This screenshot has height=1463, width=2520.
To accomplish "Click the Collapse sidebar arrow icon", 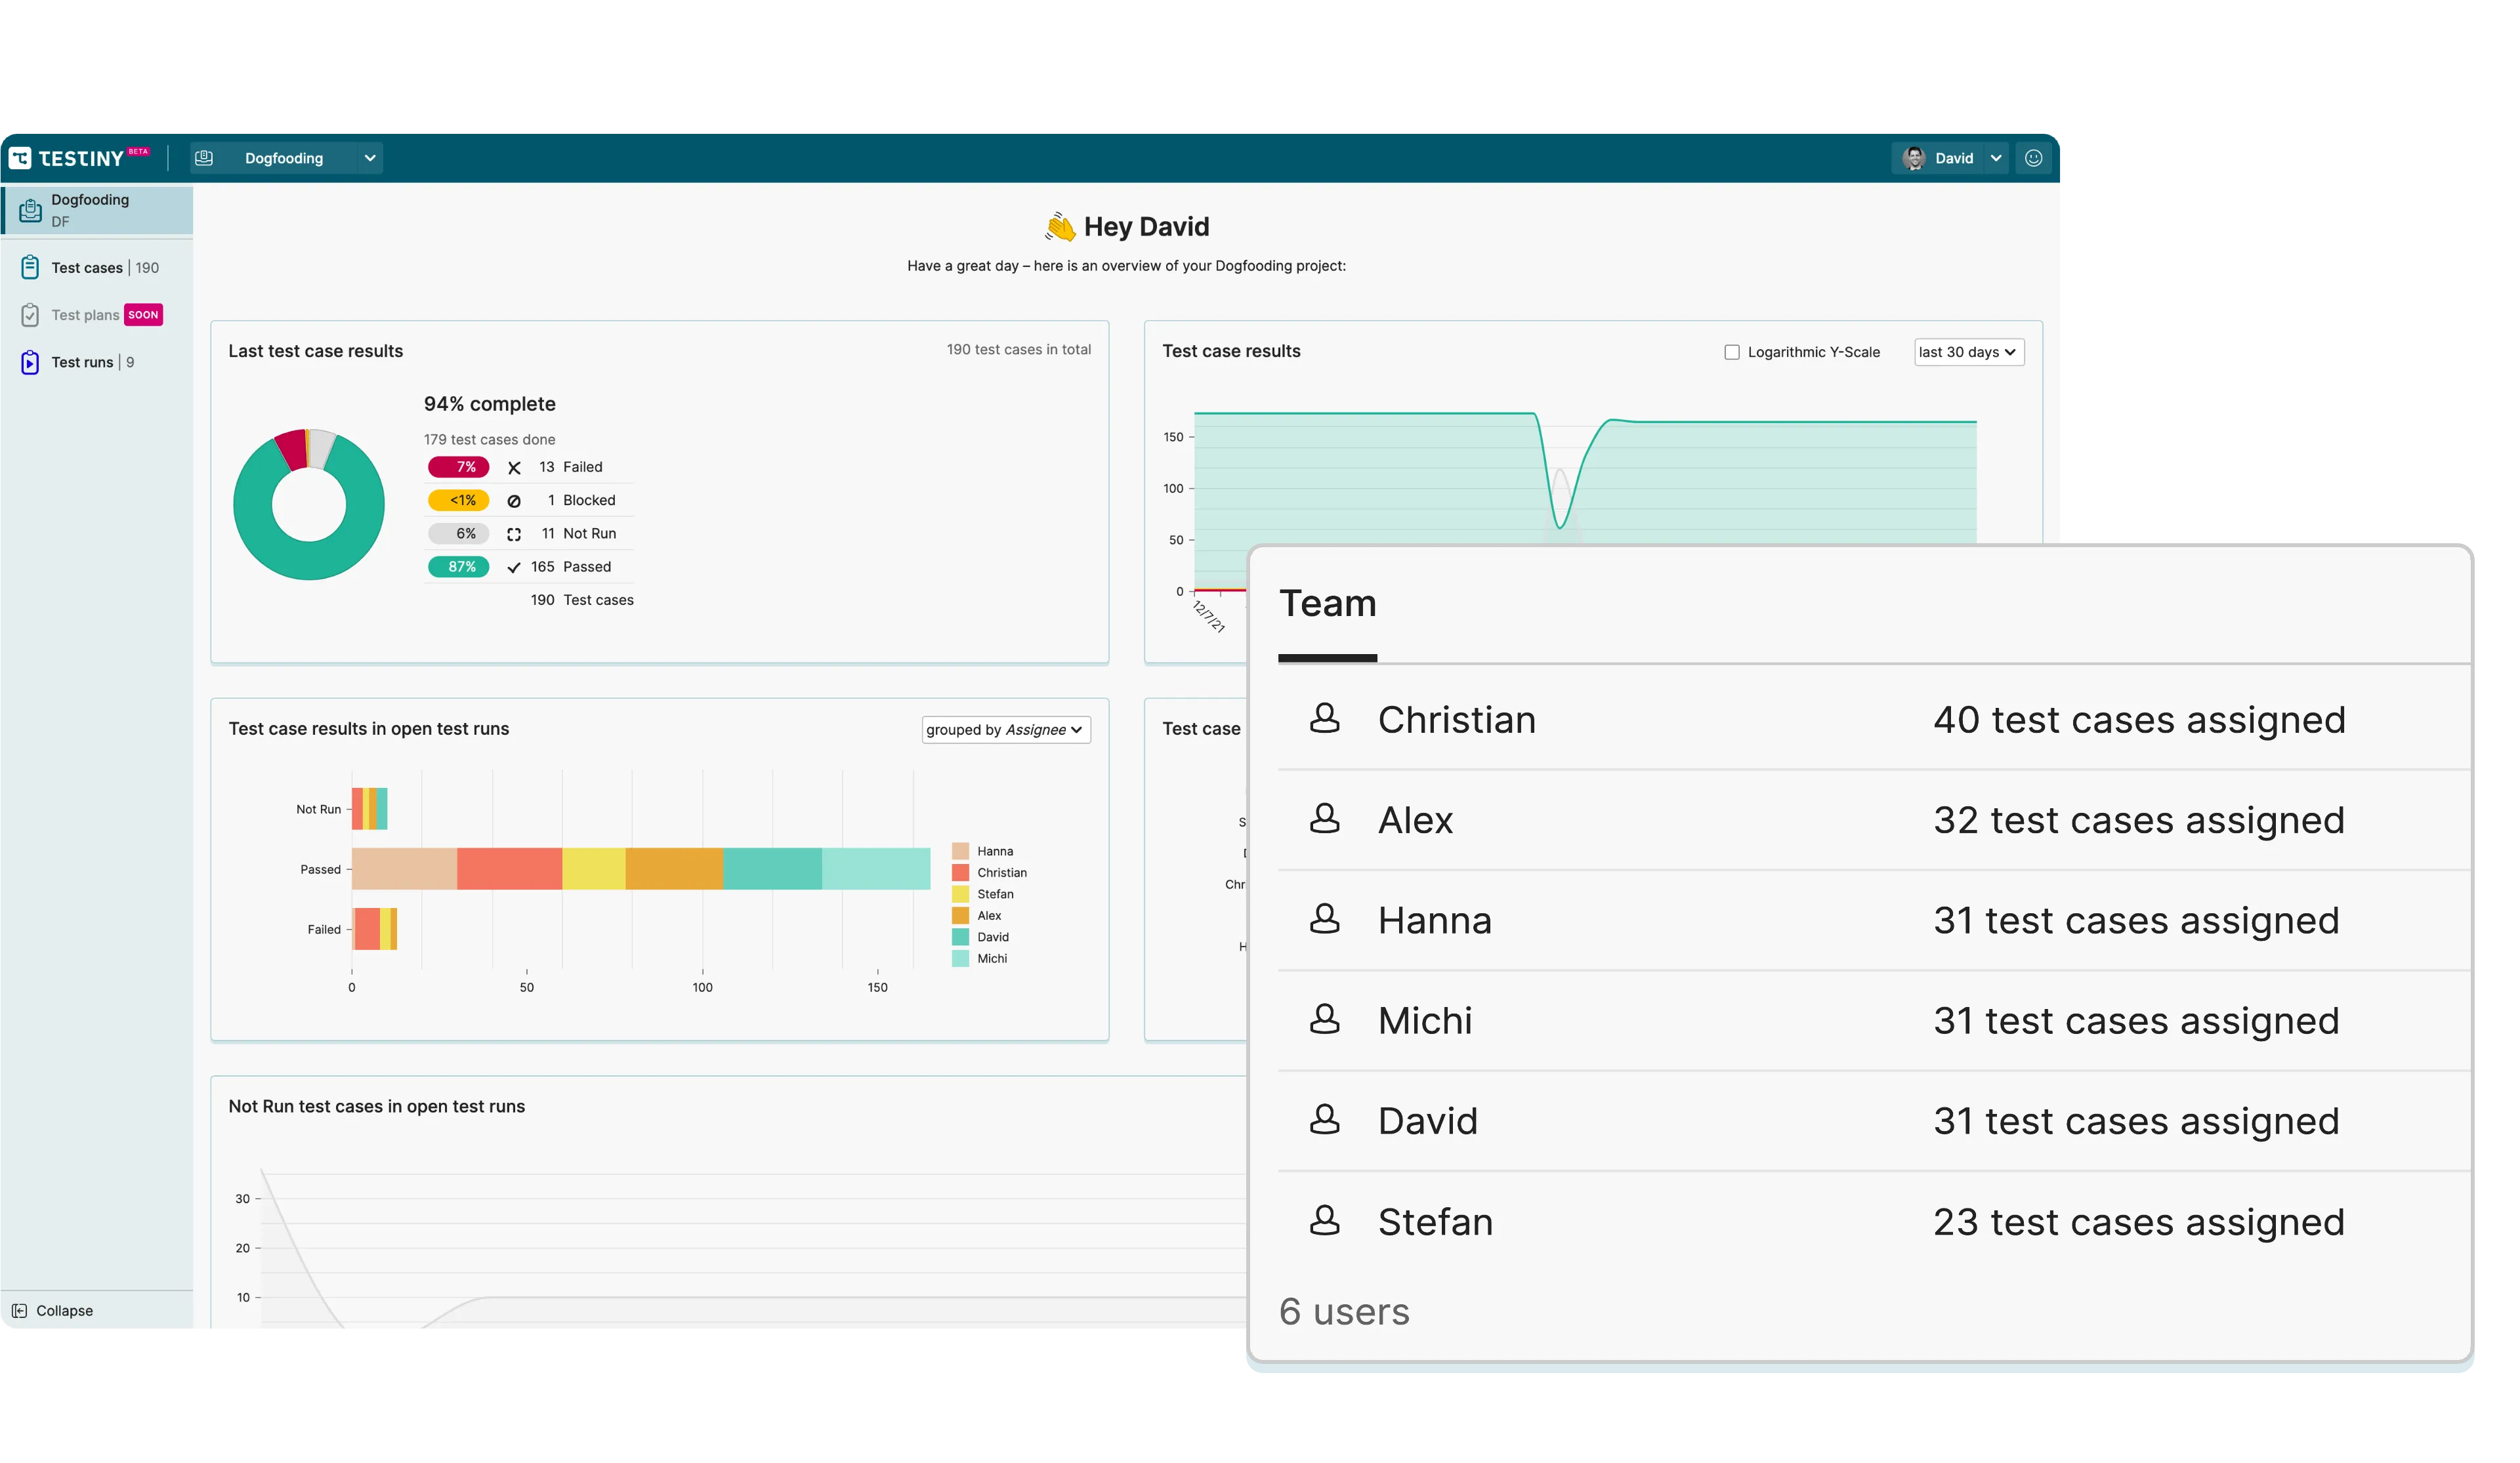I will (x=19, y=1310).
